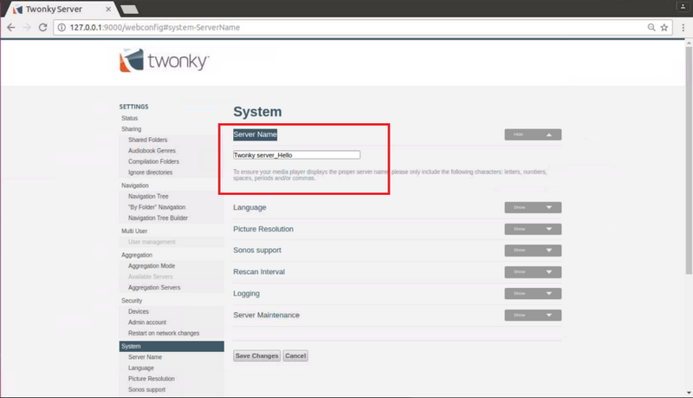Expand the Language section
693x398 pixels.
(533, 207)
